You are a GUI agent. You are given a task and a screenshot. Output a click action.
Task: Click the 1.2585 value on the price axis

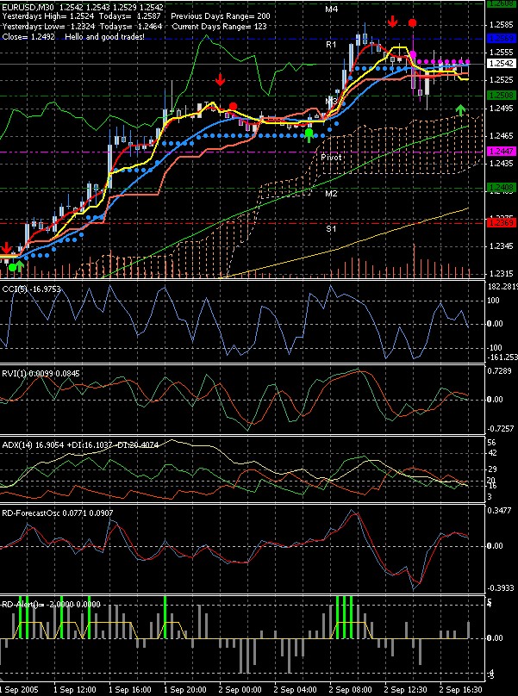[x=502, y=25]
